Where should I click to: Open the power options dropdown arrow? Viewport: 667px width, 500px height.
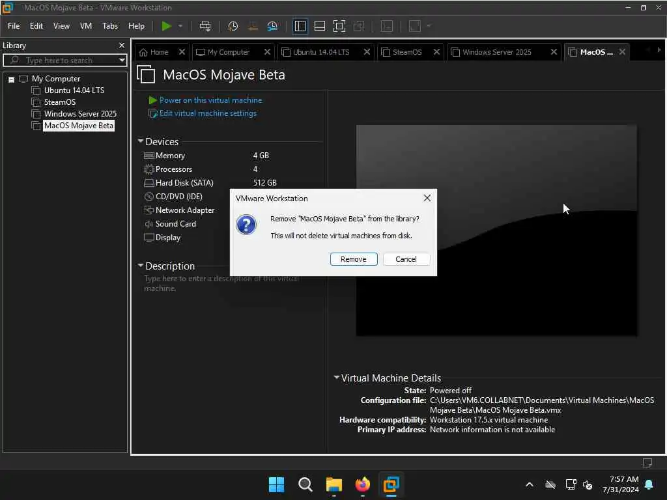pyautogui.click(x=180, y=26)
